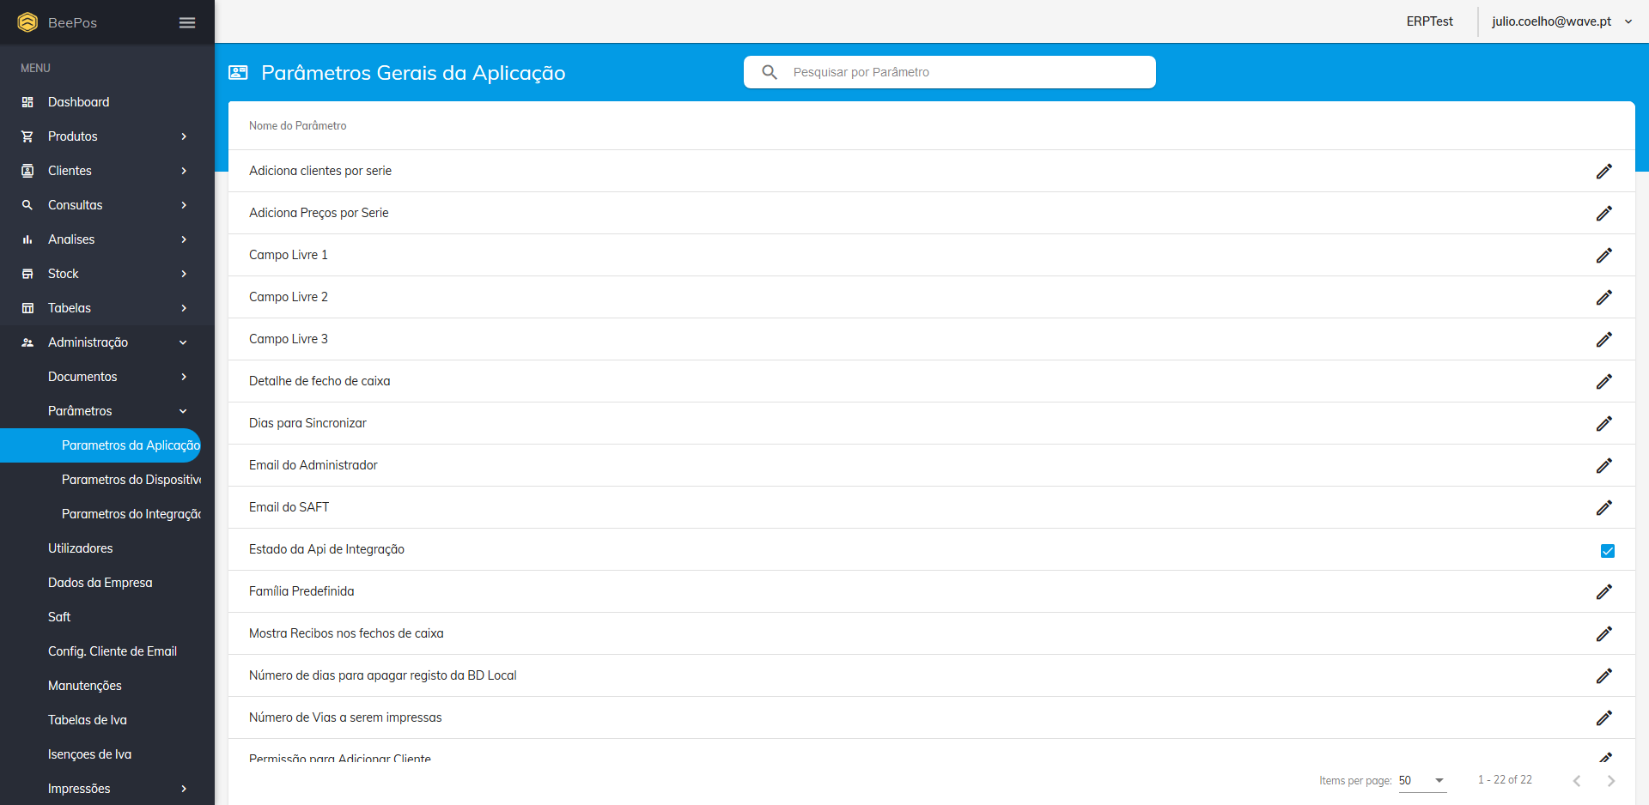The image size is (1649, 805).
Task: Click edit pencil for Família Predefinida
Action: click(1603, 592)
